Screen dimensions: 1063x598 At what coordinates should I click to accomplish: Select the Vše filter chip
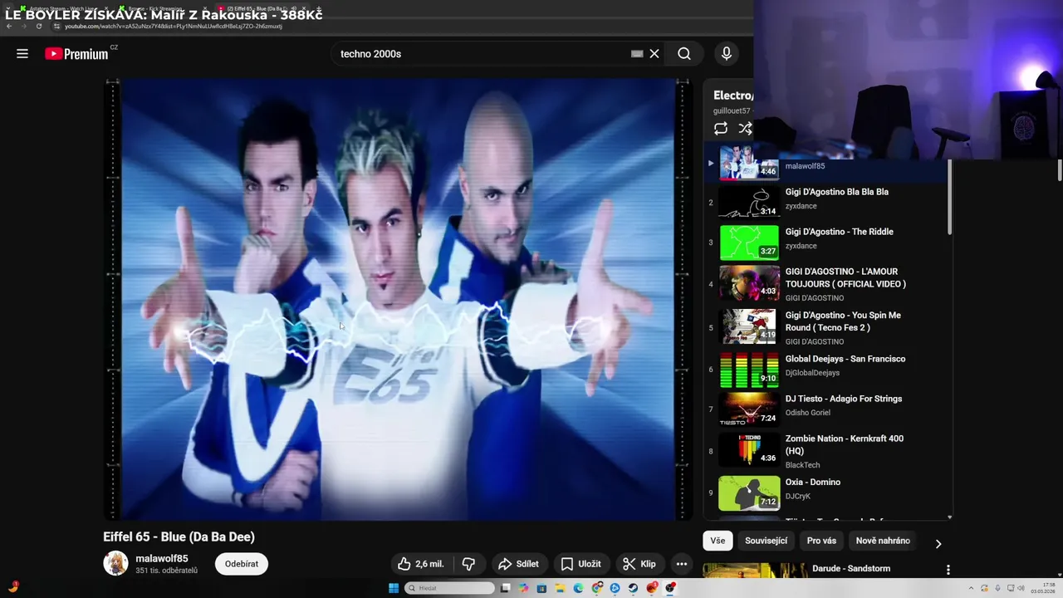click(718, 541)
